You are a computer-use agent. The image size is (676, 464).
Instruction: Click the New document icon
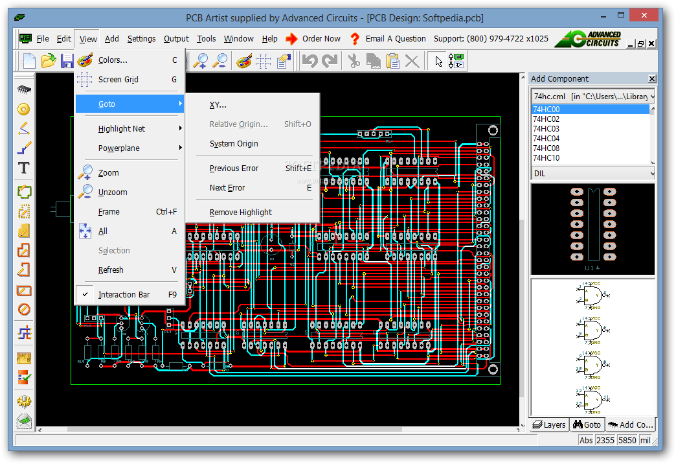tap(29, 61)
